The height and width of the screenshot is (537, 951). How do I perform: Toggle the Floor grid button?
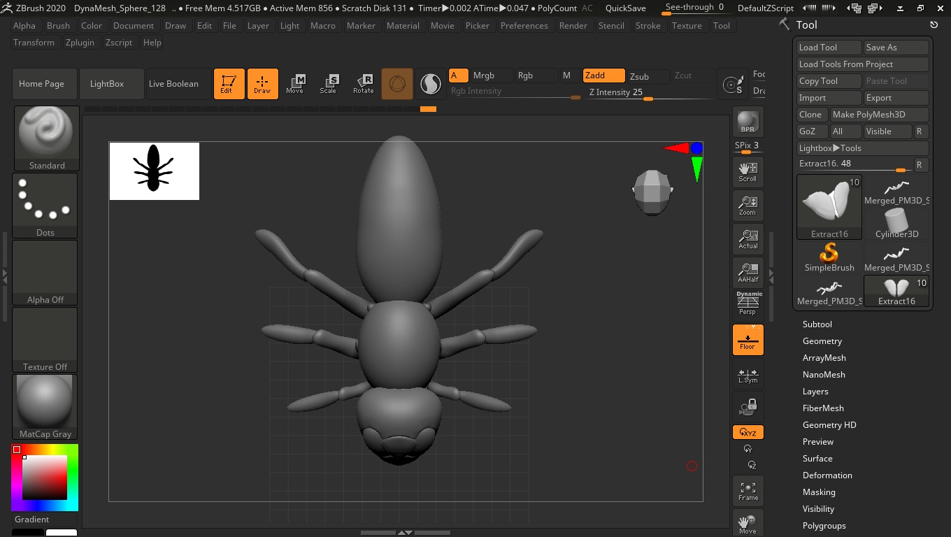[748, 340]
